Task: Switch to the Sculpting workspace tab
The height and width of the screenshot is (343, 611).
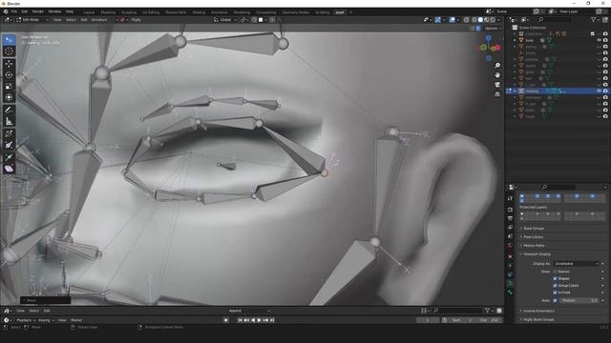Action: pyautogui.click(x=129, y=12)
